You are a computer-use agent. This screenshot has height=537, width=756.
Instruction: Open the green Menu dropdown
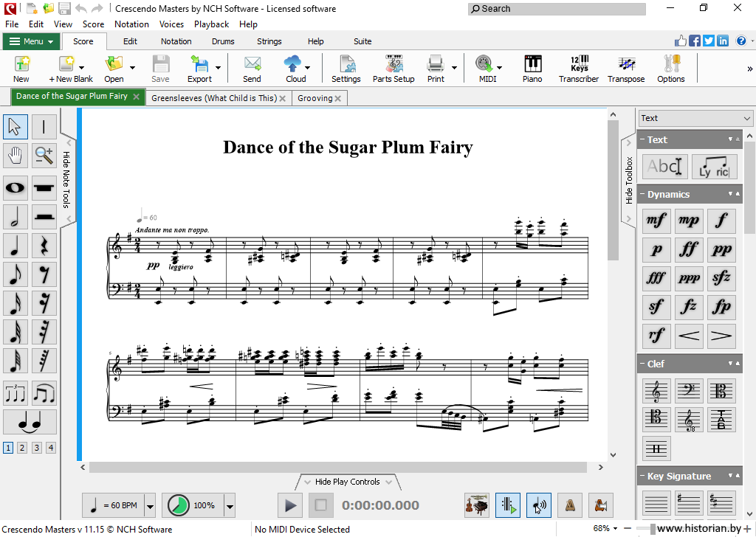pos(31,41)
